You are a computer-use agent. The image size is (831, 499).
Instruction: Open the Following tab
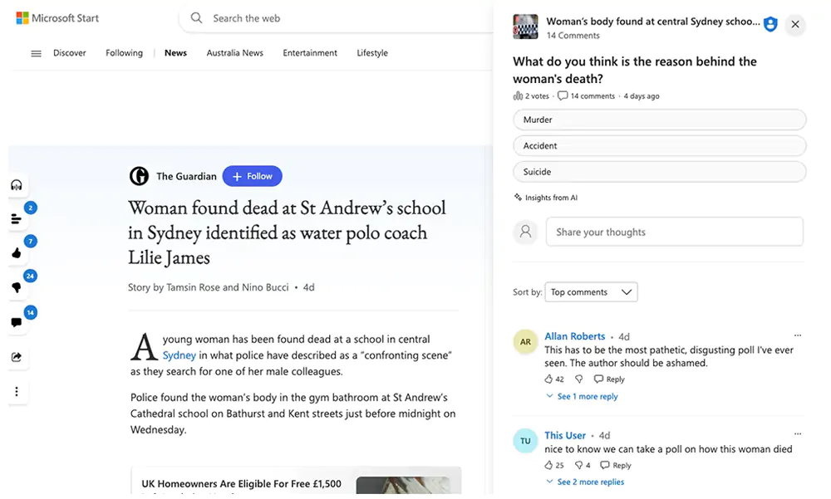(124, 53)
